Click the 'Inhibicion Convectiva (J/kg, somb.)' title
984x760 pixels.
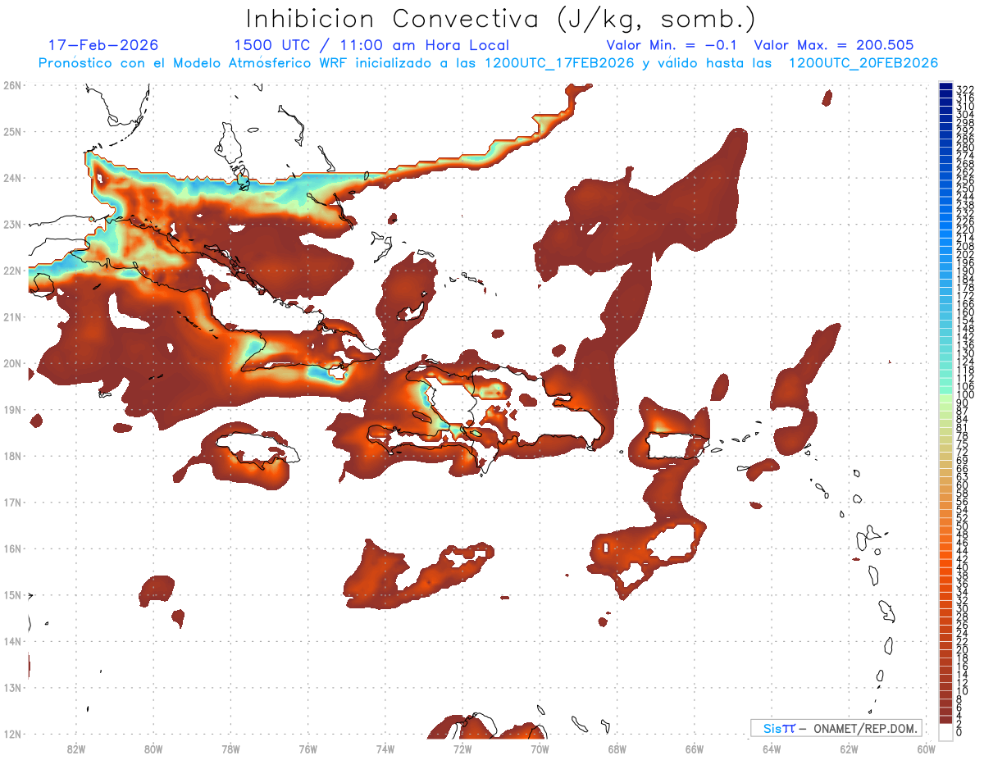pyautogui.click(x=501, y=19)
